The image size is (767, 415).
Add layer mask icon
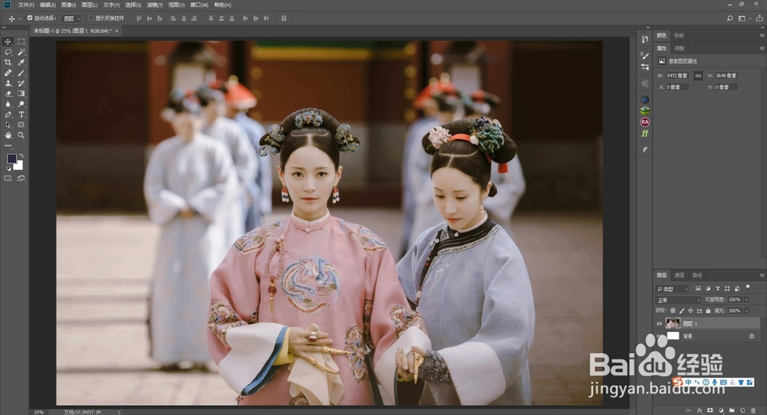tap(710, 410)
